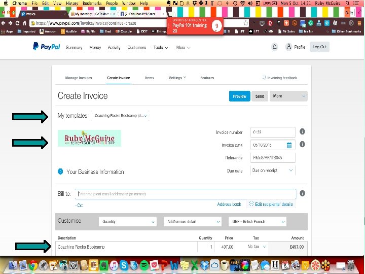Go back with the browser back arrow

(x=3, y=23)
